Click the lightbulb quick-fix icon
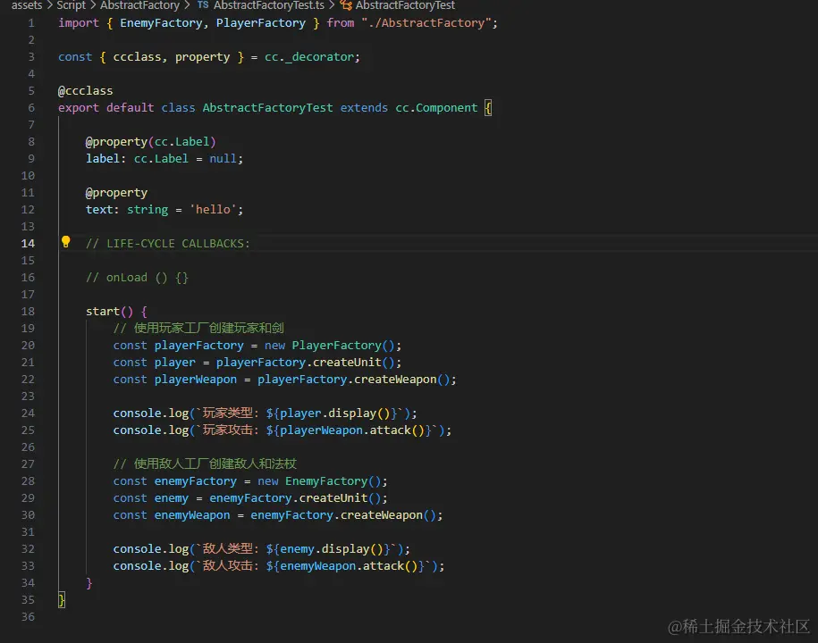This screenshot has width=818, height=643. (66, 242)
